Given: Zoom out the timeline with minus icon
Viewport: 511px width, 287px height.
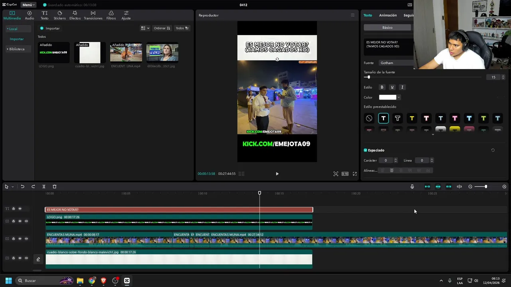Looking at the screenshot, I should pos(470,187).
